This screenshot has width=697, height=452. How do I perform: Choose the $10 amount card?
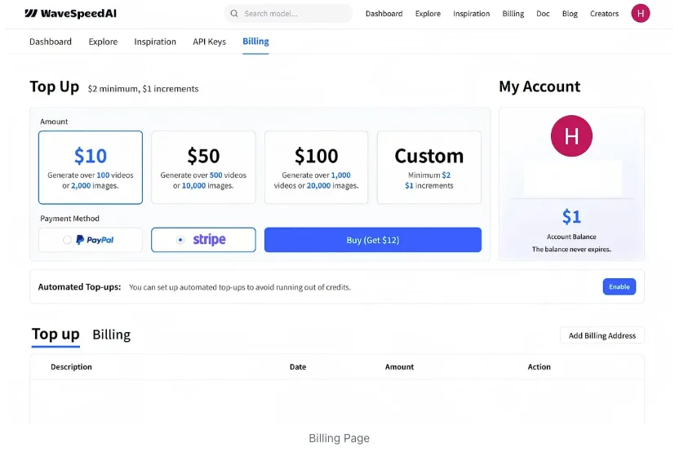(91, 167)
